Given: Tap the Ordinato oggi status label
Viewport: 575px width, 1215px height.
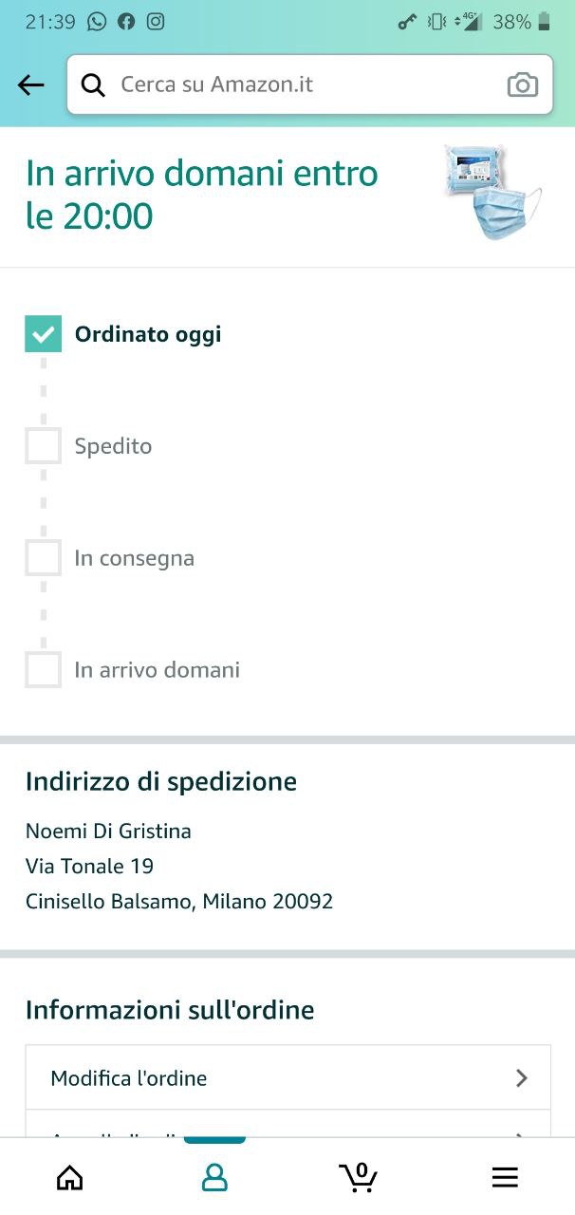Looking at the screenshot, I should [148, 334].
